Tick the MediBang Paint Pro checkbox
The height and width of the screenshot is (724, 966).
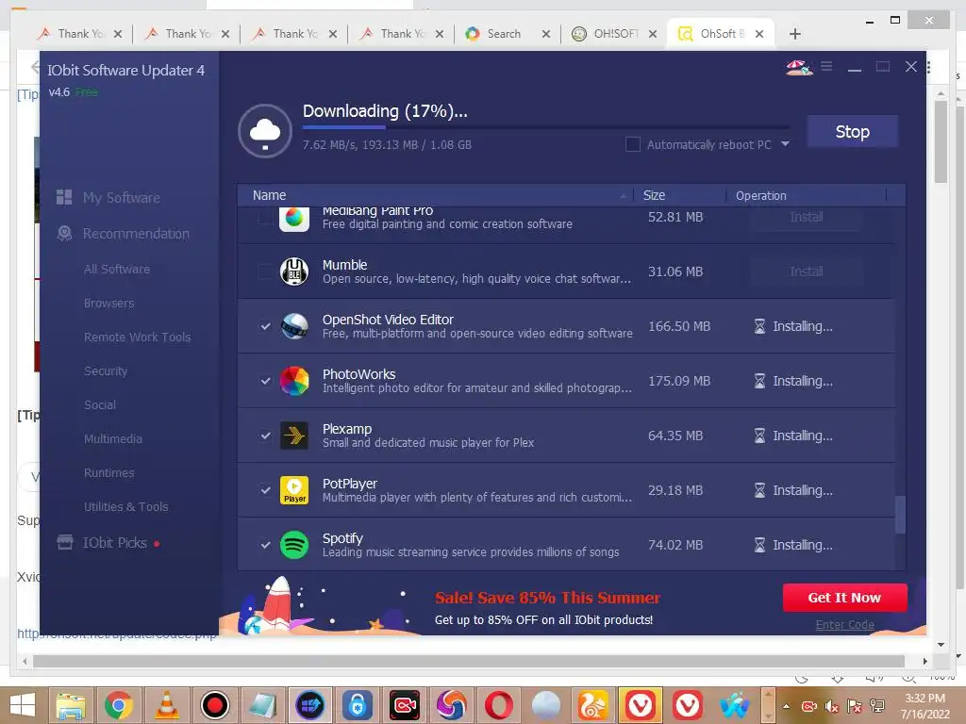coord(265,218)
